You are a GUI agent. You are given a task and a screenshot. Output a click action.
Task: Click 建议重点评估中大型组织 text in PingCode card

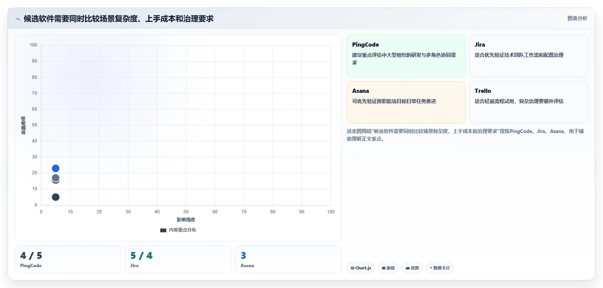coord(404,59)
